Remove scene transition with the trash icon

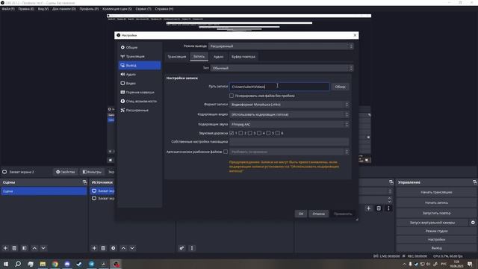[x=379, y=208]
